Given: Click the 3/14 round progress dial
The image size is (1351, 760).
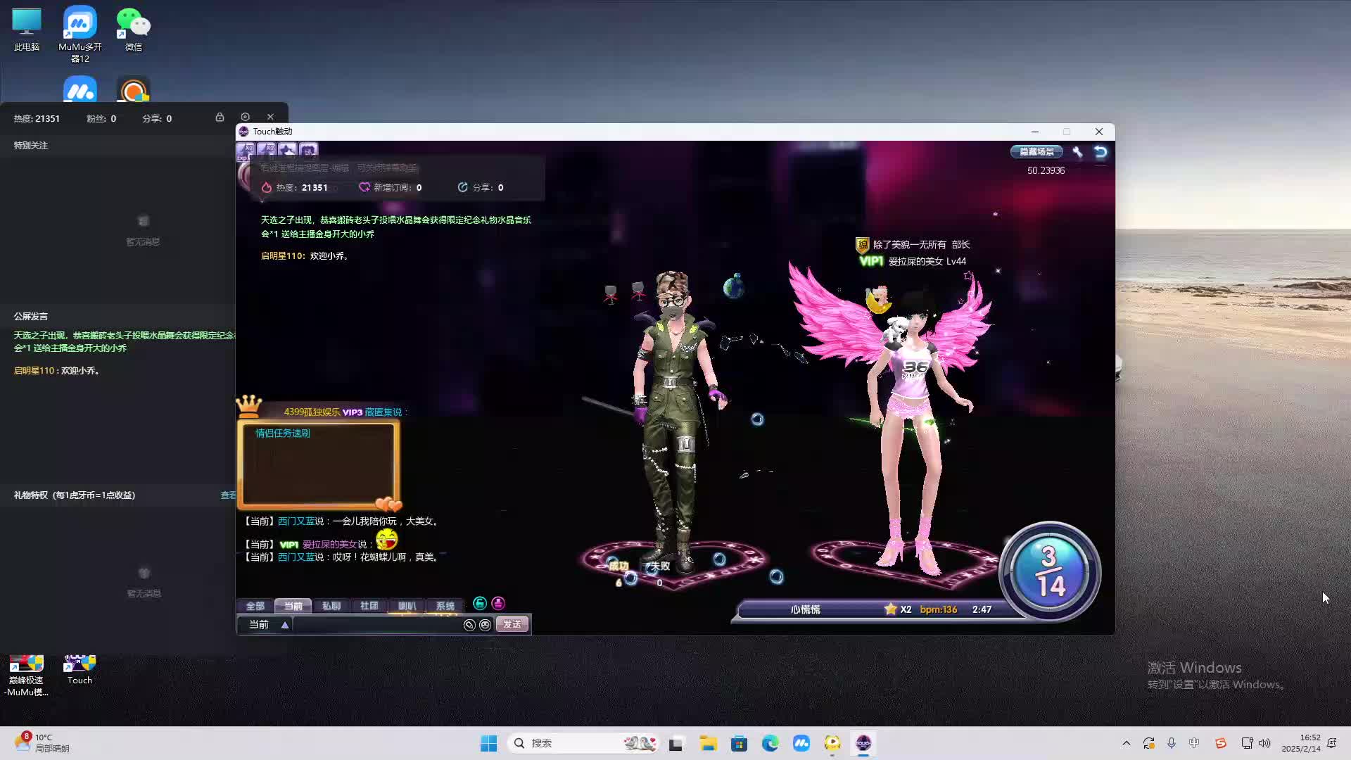Looking at the screenshot, I should point(1049,571).
